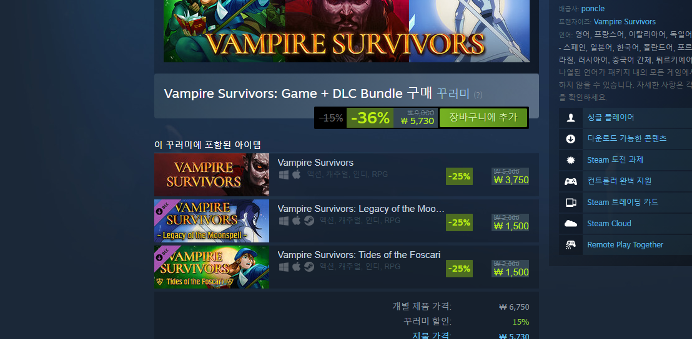Click the Remote Play Together link

(x=625, y=245)
